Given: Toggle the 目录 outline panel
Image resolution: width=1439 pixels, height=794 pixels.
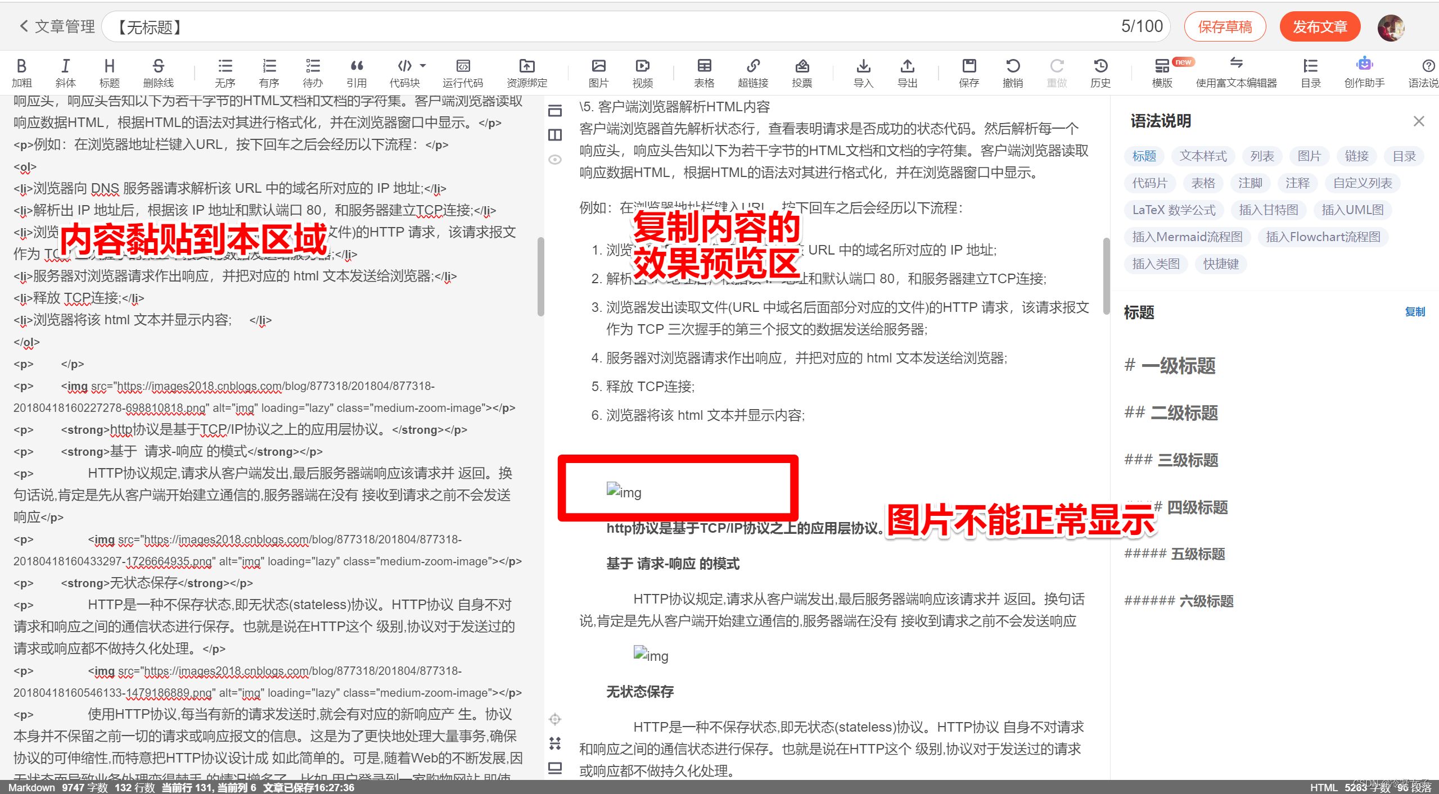Looking at the screenshot, I should pyautogui.click(x=1310, y=67).
